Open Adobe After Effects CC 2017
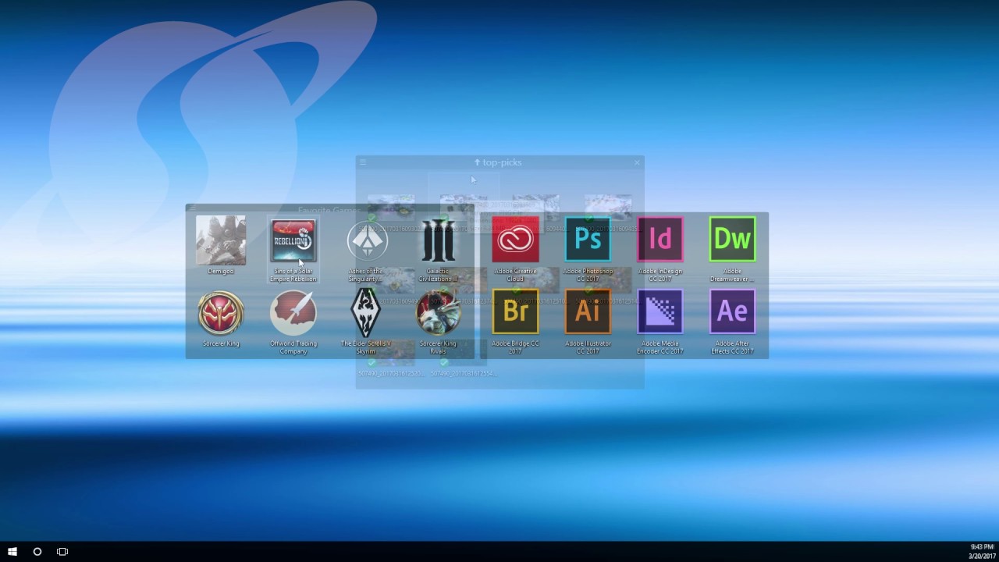Viewport: 999px width, 562px height. (x=732, y=311)
